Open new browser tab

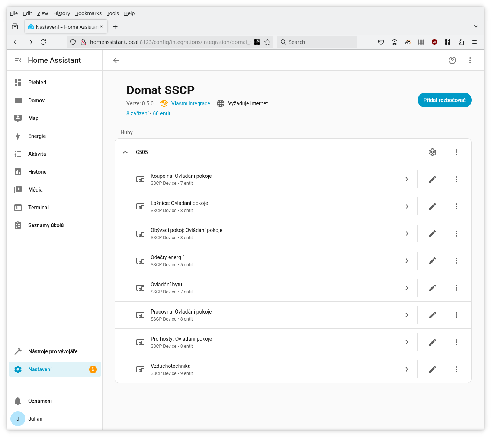(x=115, y=27)
